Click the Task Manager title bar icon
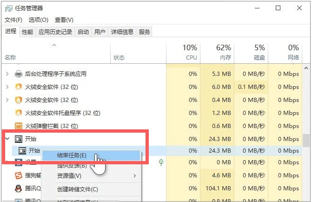The height and width of the screenshot is (202, 312). tap(9, 8)
